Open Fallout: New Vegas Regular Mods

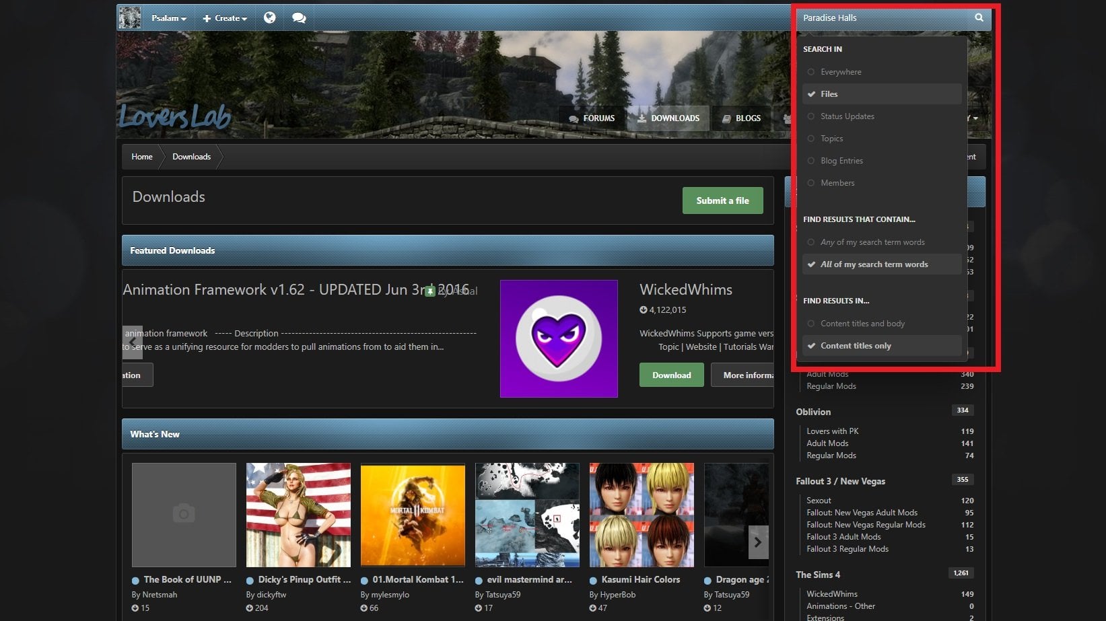[866, 525]
